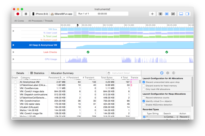Sort by Total Bytes column header
Screen dimensions: 205x136
(x=107, y=77)
